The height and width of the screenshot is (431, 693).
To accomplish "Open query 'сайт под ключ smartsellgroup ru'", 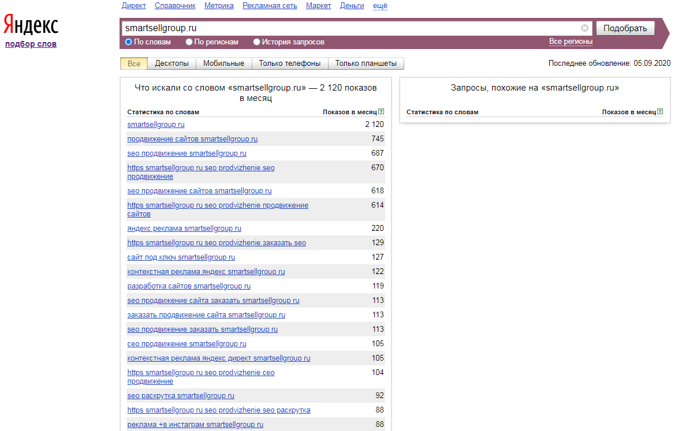I will tap(181, 257).
